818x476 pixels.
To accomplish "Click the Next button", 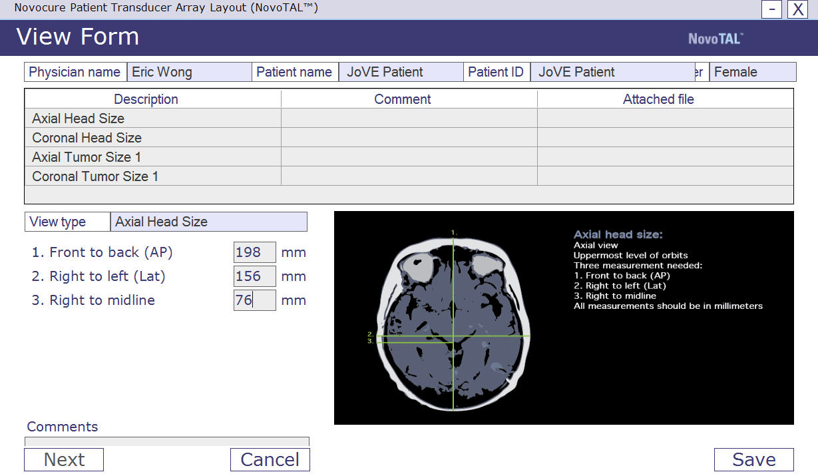I will click(x=64, y=459).
